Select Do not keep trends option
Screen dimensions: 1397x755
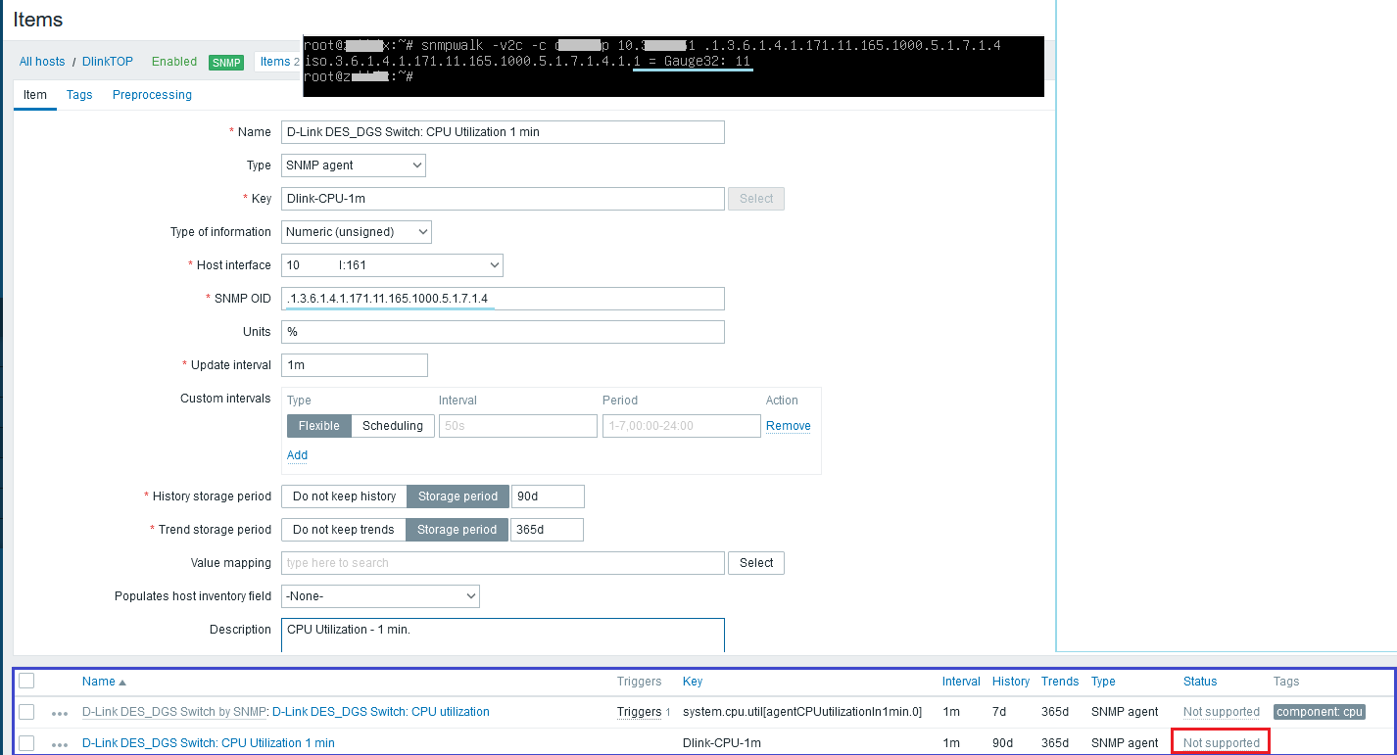coord(343,529)
